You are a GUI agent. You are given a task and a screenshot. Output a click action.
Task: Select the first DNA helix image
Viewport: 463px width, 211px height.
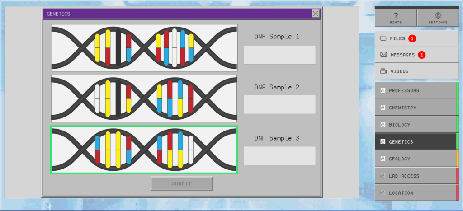tap(144, 47)
